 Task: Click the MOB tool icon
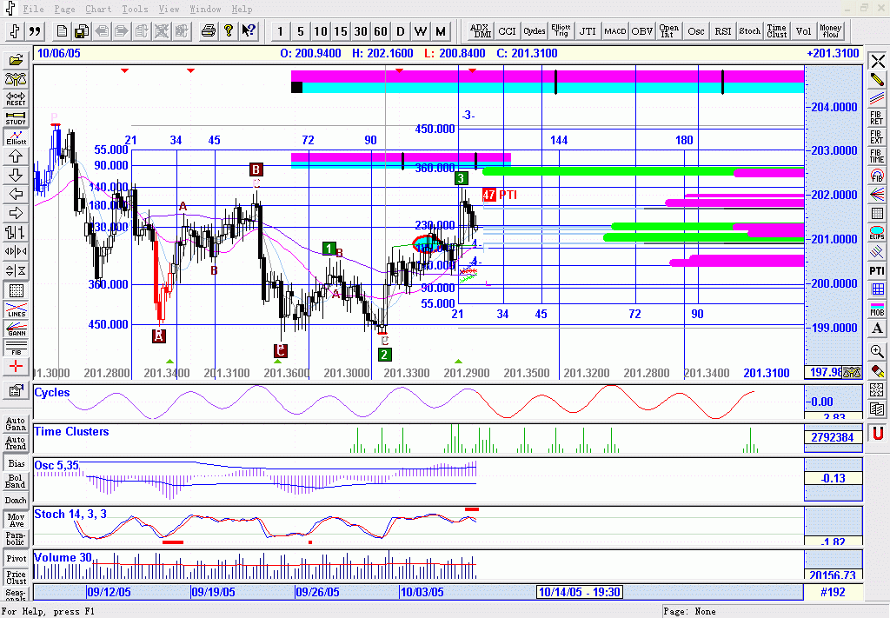click(x=877, y=310)
